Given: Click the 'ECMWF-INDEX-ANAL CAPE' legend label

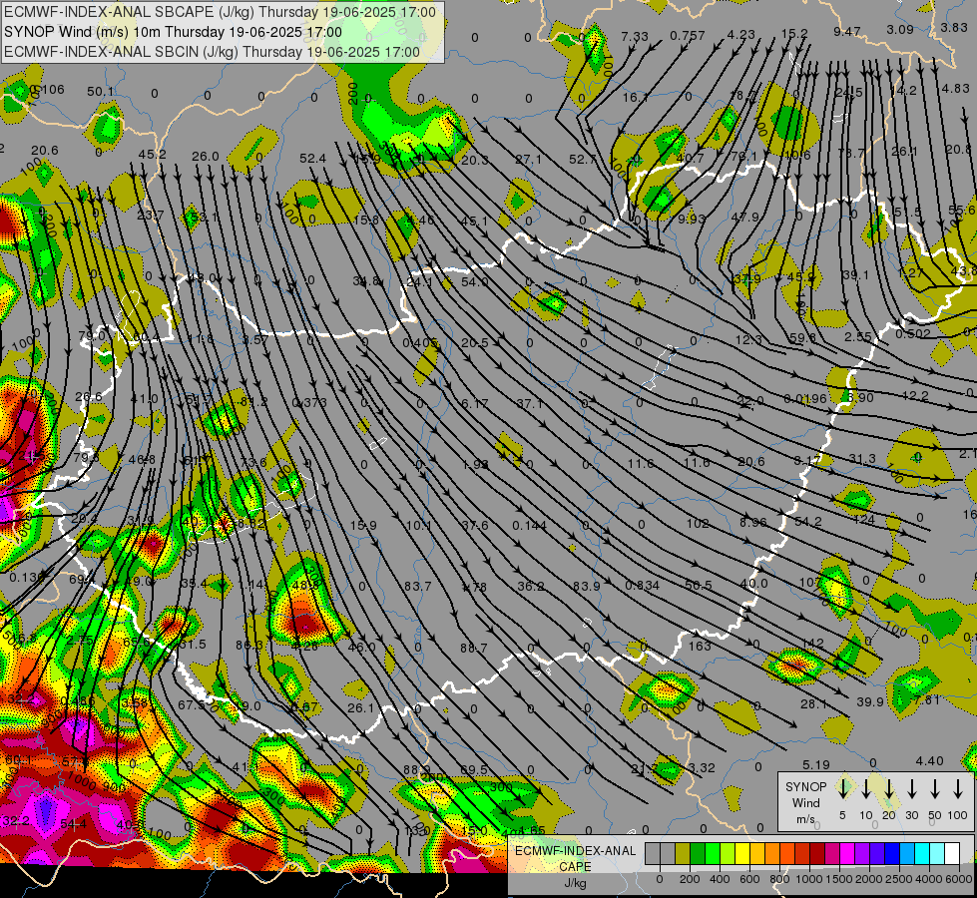Looking at the screenshot, I should coord(575,859).
